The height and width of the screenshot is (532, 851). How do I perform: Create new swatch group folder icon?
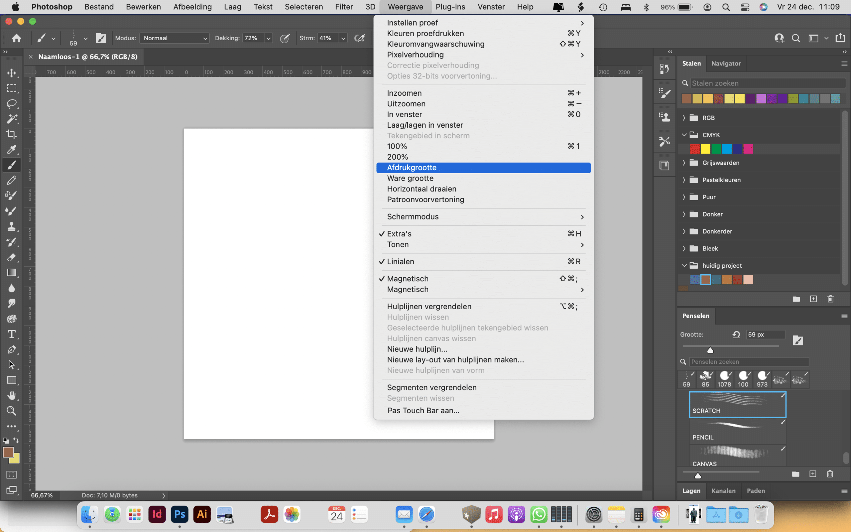pyautogui.click(x=796, y=299)
